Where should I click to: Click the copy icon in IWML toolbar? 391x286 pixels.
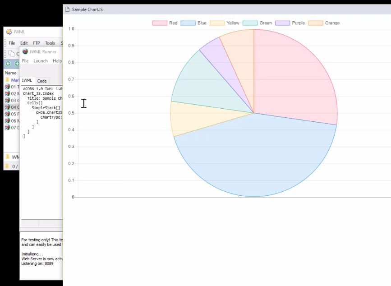(12, 53)
